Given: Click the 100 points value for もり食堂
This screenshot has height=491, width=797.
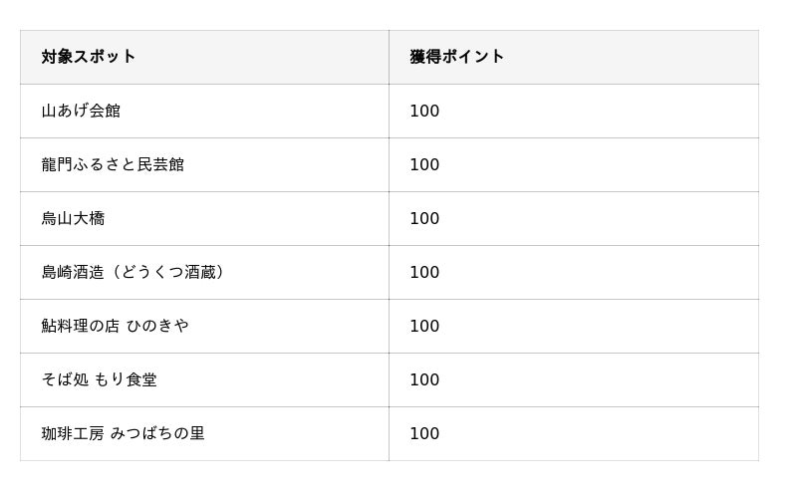Looking at the screenshot, I should 424,380.
